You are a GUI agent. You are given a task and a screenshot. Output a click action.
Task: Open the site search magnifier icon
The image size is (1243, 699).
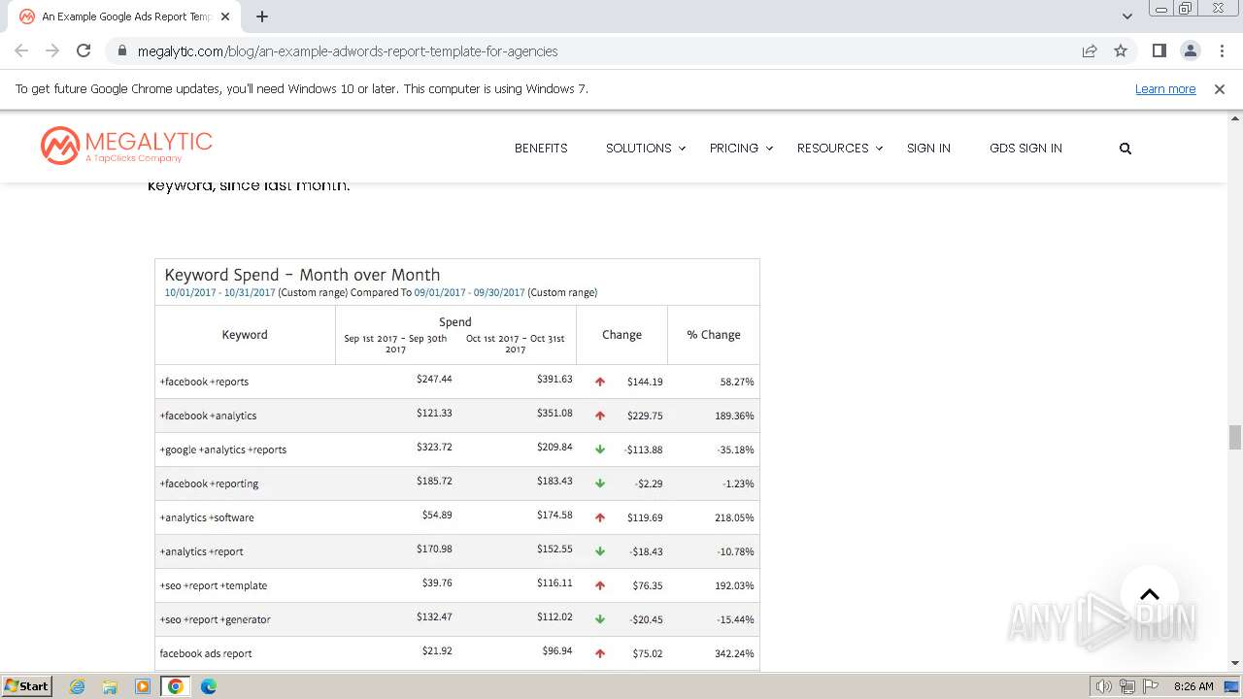(1125, 149)
